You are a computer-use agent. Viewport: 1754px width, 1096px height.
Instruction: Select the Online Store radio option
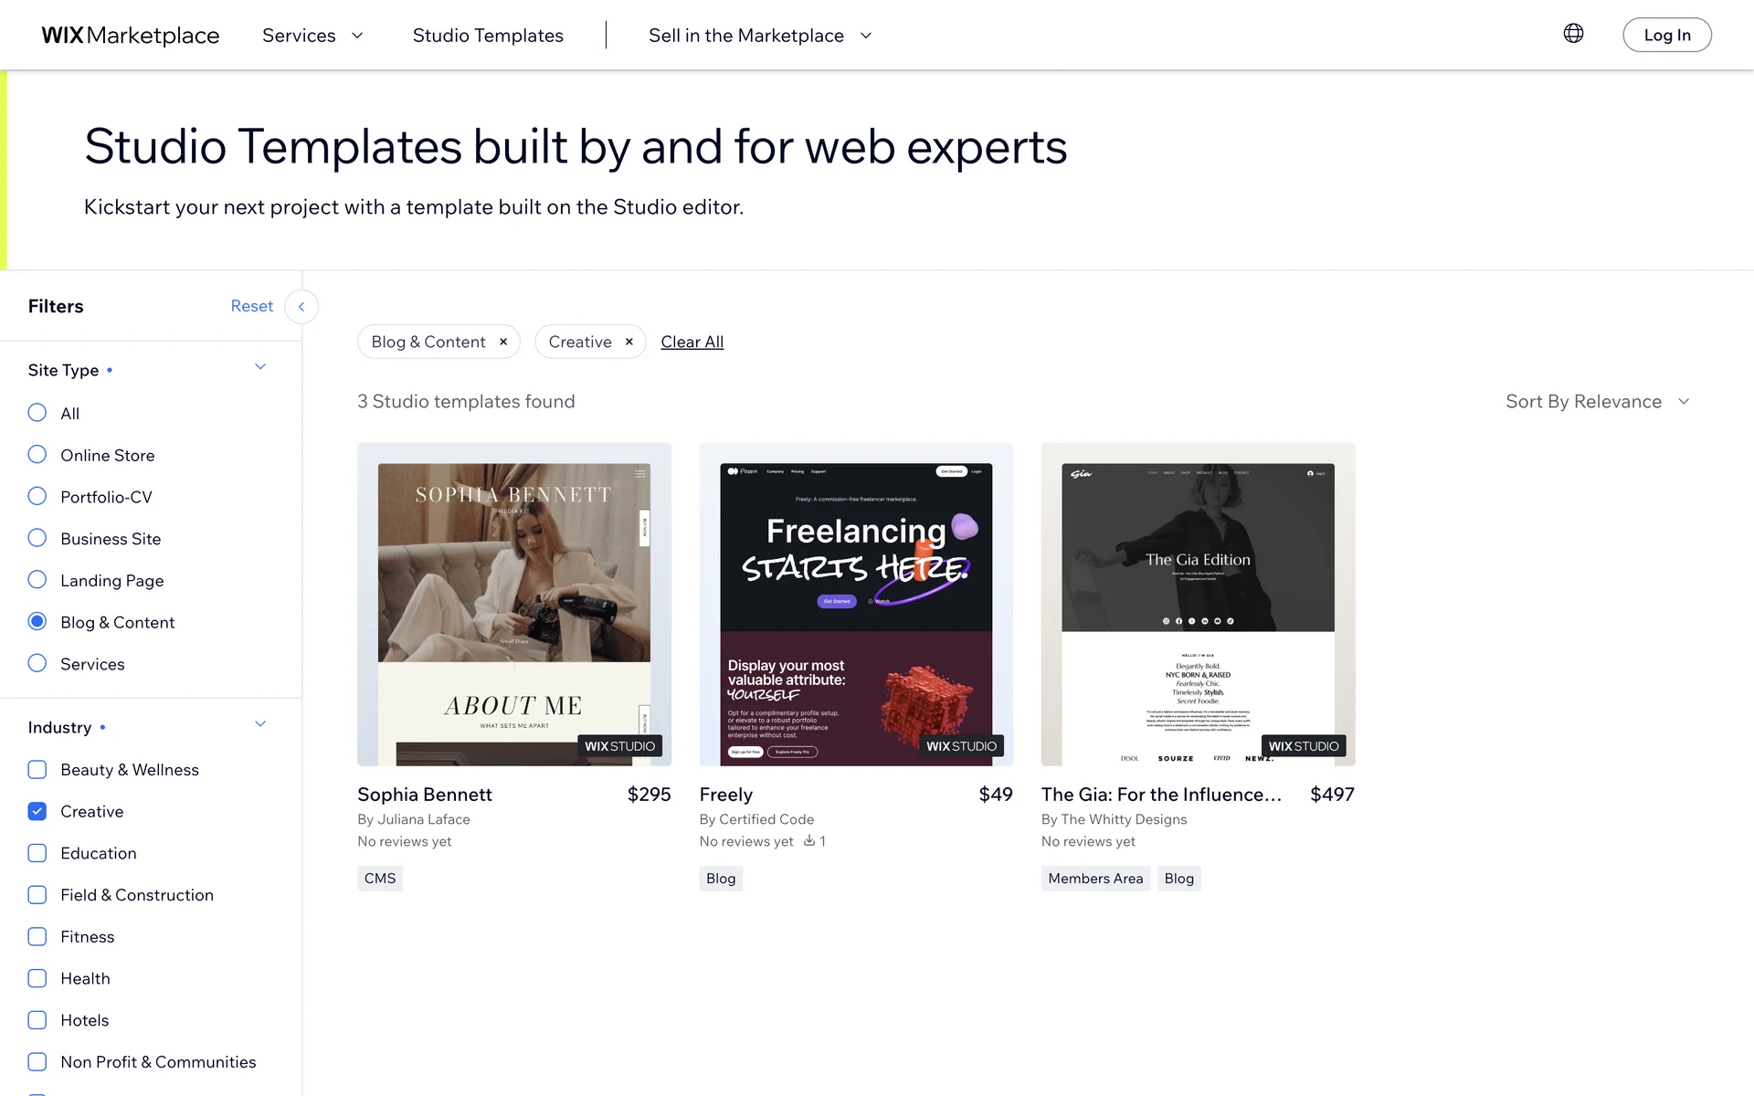point(37,455)
